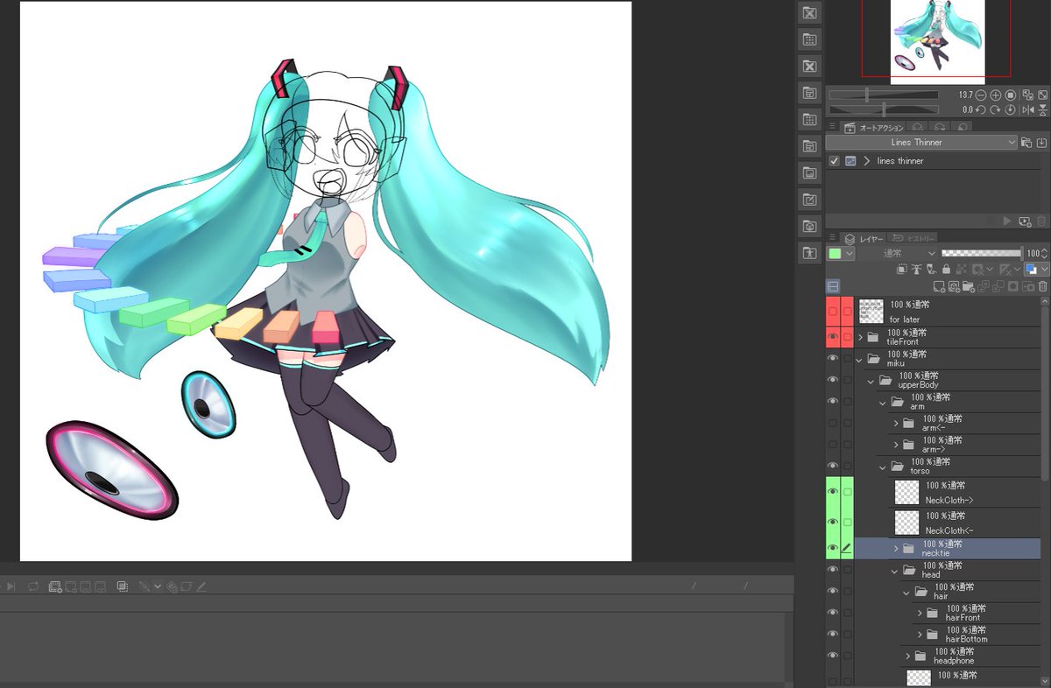This screenshot has width=1051, height=688.
Task: Open the Lines Thinner action set dropdown
Action: (922, 143)
